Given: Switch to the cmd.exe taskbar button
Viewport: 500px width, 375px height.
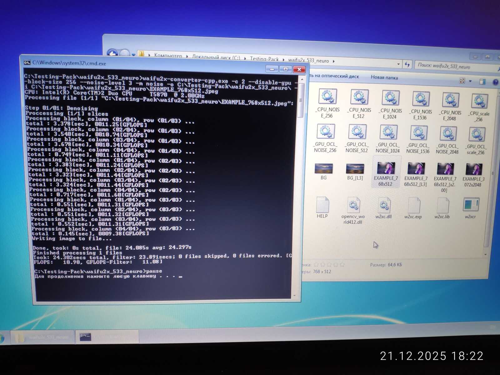Looking at the screenshot, I should pyautogui.click(x=107, y=337).
